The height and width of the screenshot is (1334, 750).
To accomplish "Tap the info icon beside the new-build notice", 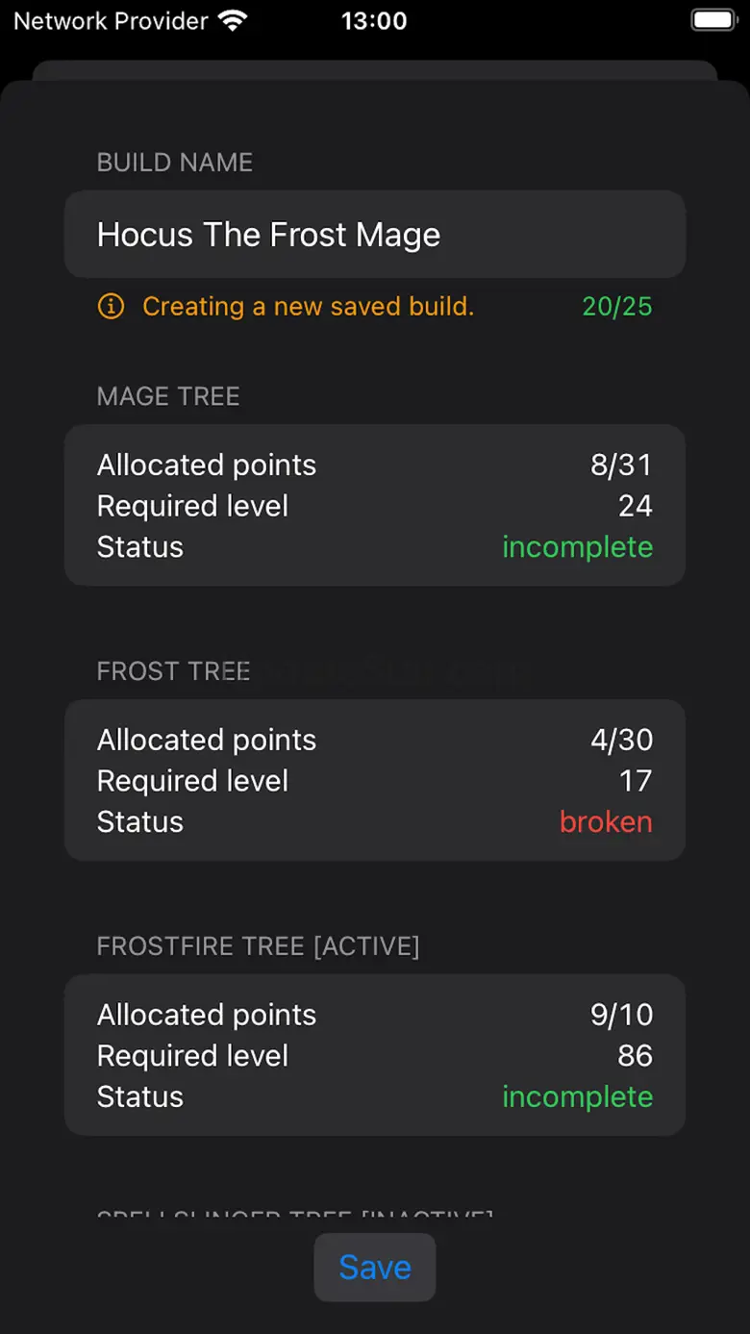I will [111, 307].
